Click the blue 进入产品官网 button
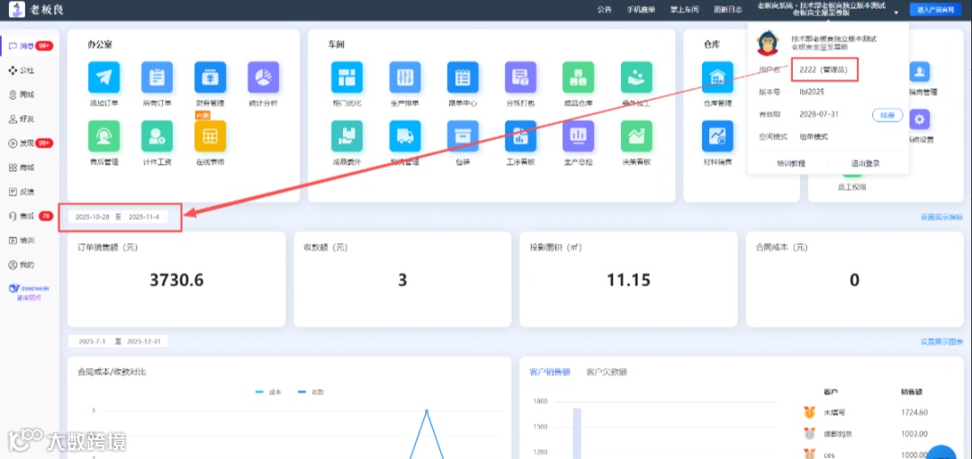Viewport: 972px width, 459px height. 935,9
